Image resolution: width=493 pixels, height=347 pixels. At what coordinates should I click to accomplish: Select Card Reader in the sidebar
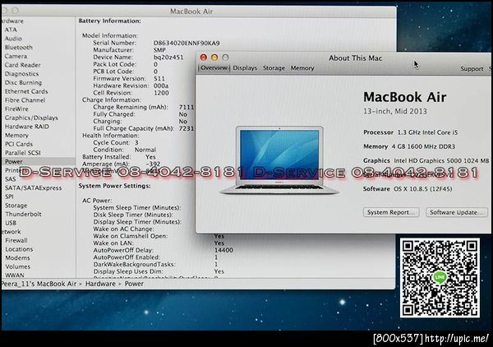[23, 65]
